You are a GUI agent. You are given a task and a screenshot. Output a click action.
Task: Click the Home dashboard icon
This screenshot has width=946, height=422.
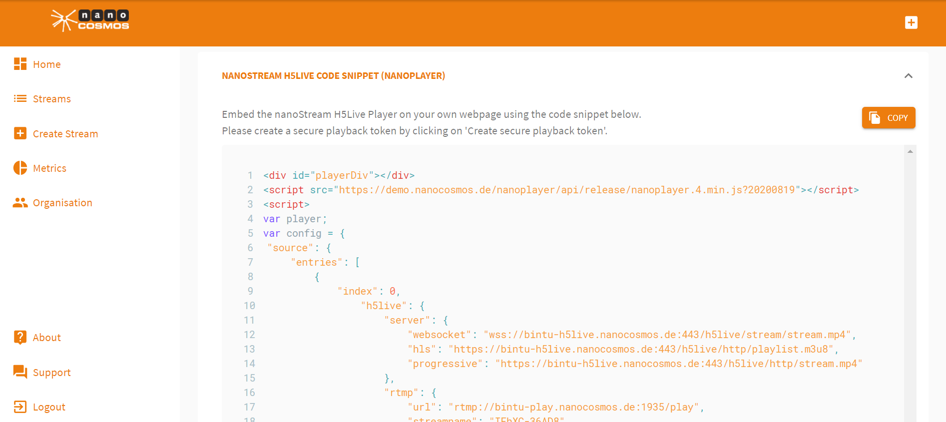coord(20,64)
